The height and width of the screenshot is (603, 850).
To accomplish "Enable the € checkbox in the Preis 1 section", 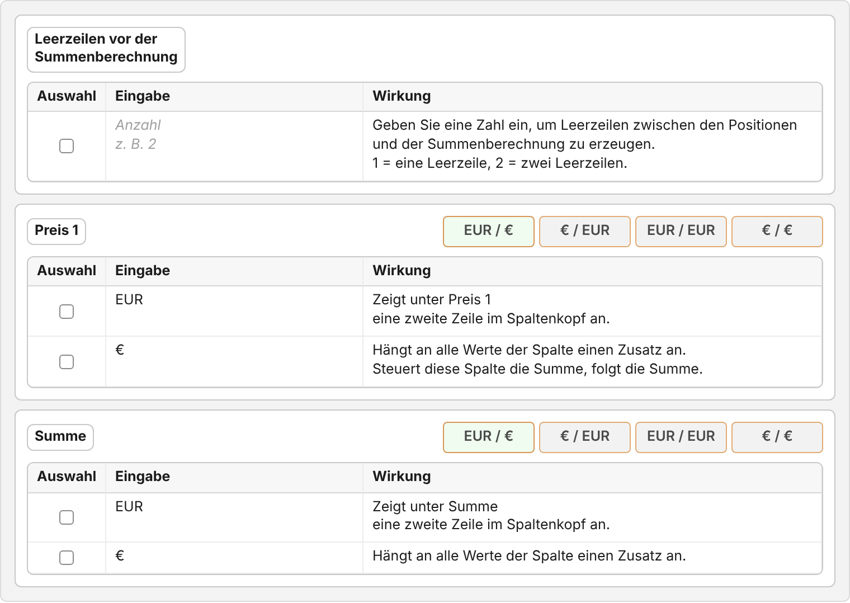I will (67, 362).
